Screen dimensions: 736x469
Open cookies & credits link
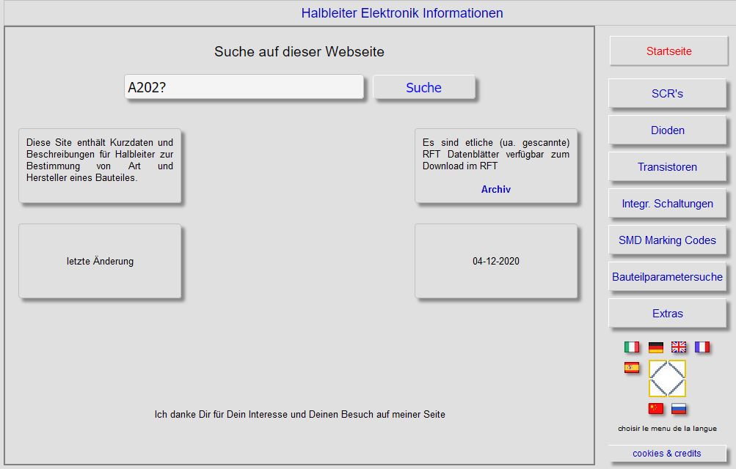coord(666,454)
